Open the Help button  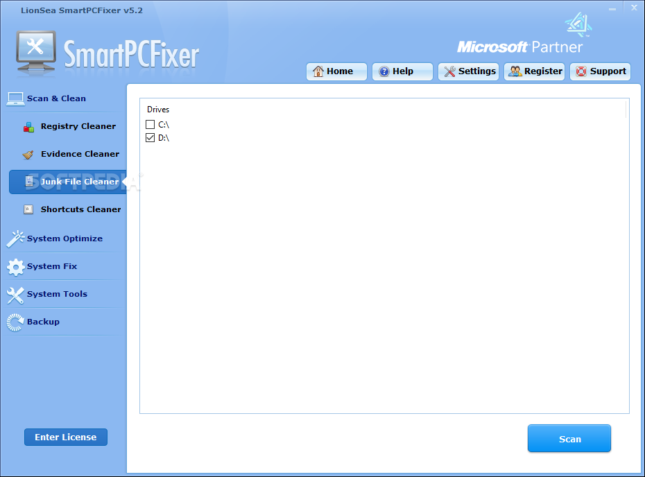[402, 71]
